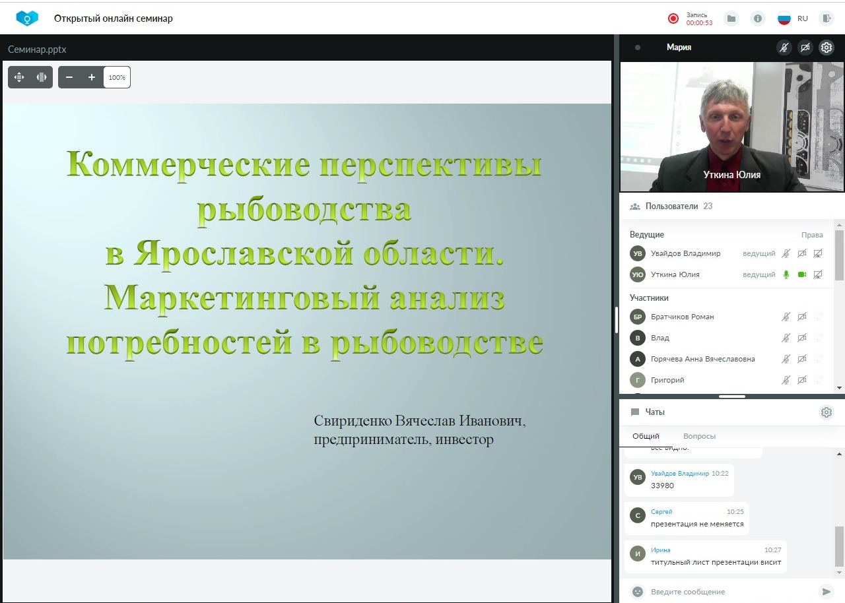845x603 pixels.
Task: Toggle microphone for Увайдов Владимир
Action: pos(786,253)
